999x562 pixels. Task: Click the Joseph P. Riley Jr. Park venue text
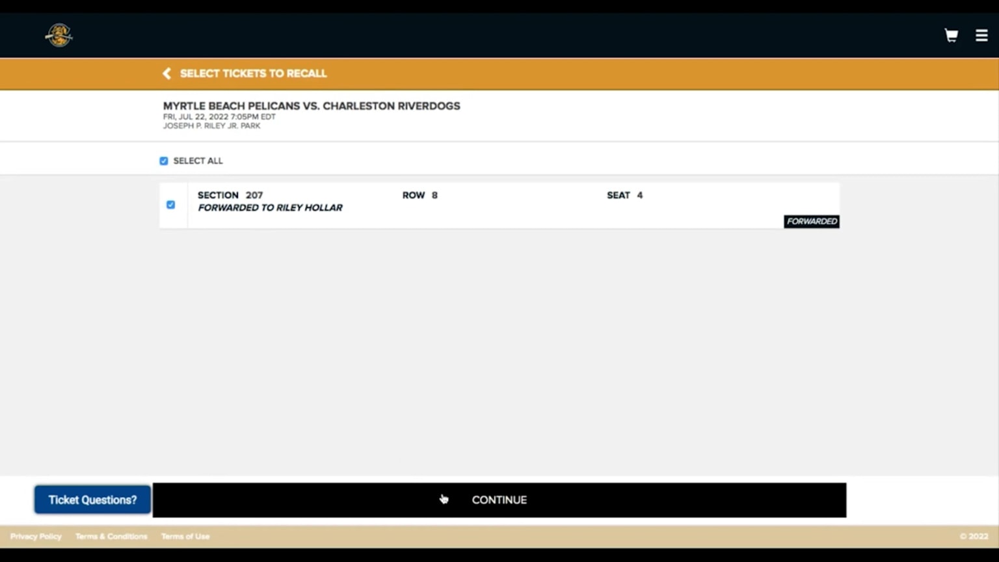pyautogui.click(x=211, y=126)
